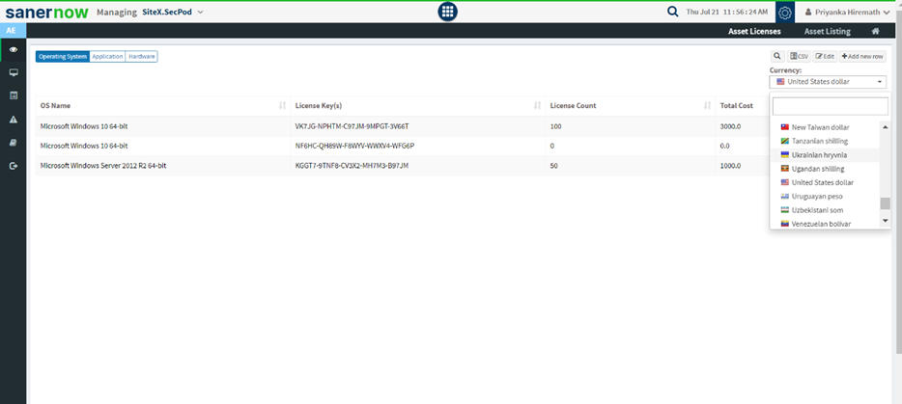Click the AE module badge

[11, 31]
